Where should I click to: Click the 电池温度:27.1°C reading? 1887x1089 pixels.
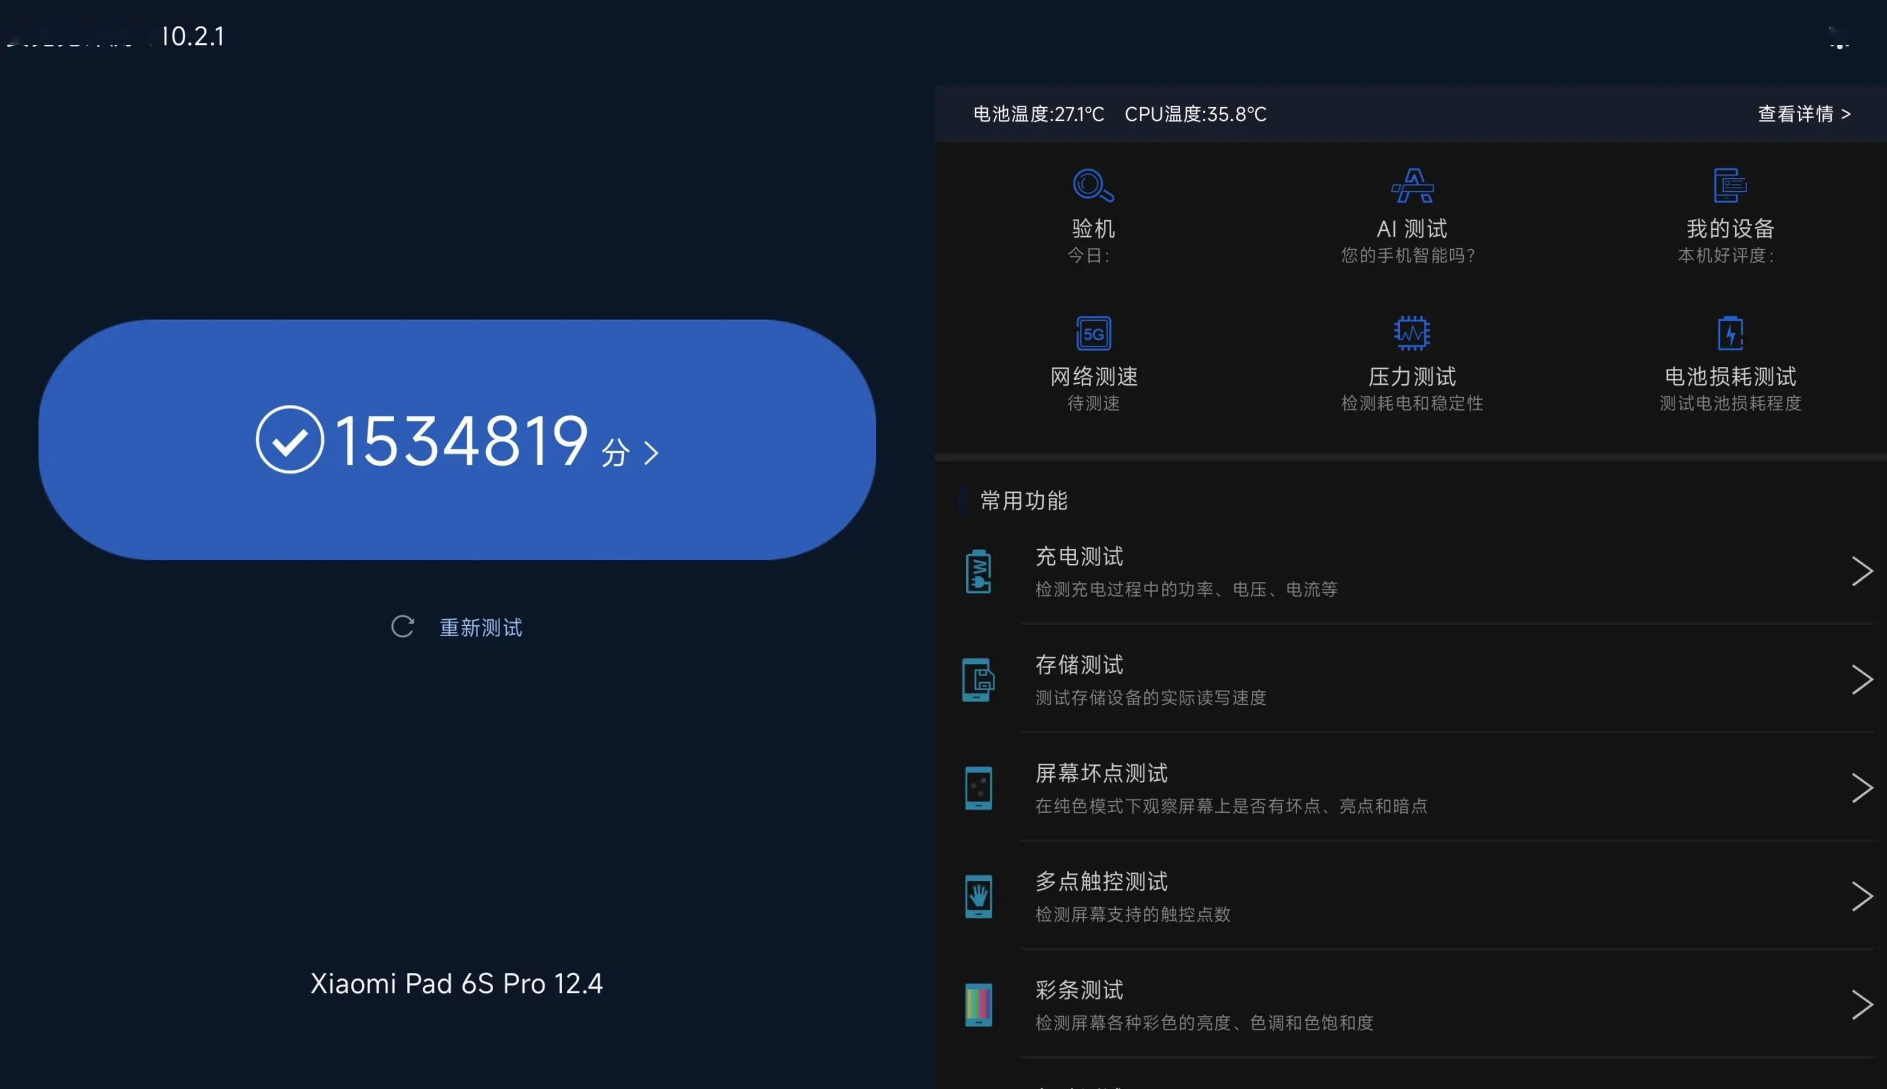pyautogui.click(x=1038, y=114)
